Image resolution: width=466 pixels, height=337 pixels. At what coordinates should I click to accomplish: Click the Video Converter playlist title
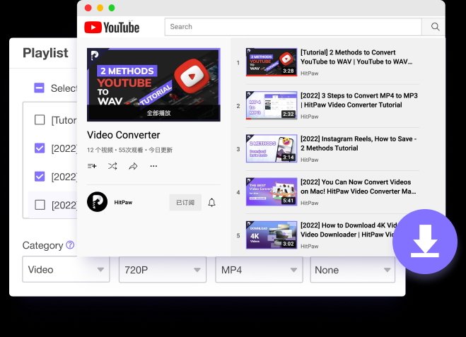coord(123,135)
